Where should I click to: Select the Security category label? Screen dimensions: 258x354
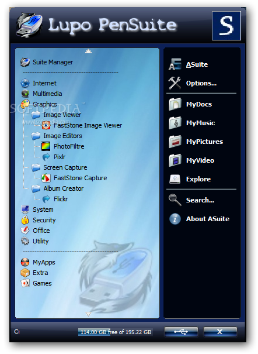[44, 220]
